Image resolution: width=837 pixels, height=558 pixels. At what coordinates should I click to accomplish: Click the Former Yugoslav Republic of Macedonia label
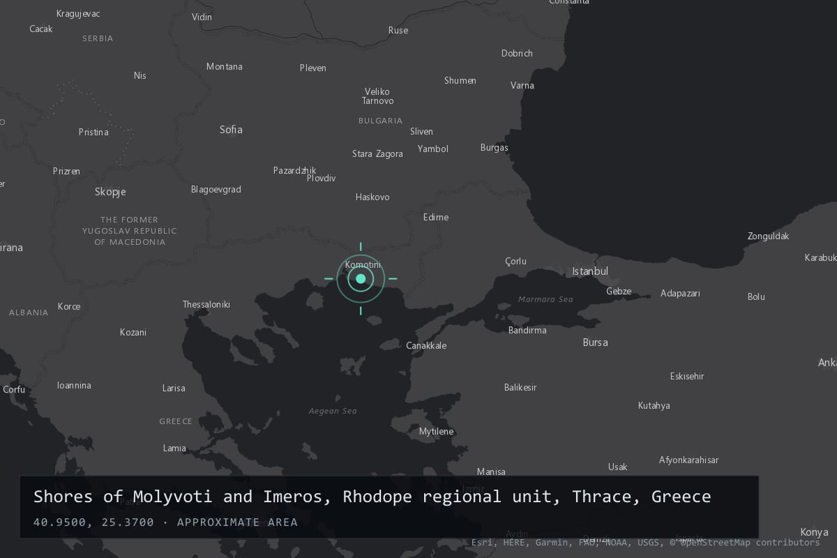(130, 231)
